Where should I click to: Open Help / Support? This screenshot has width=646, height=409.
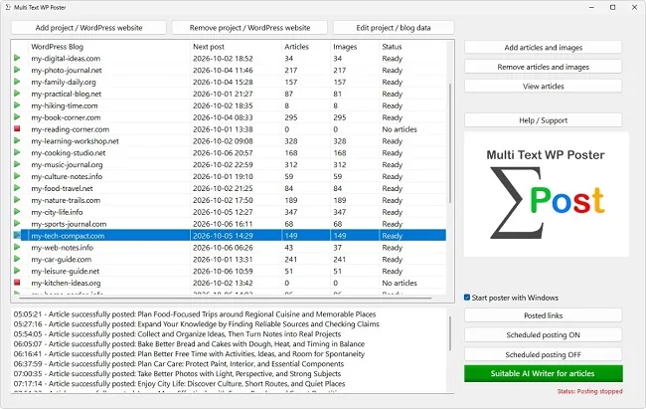pos(543,120)
